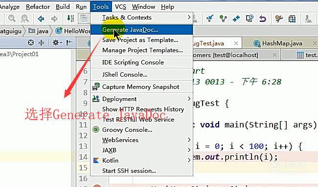This screenshot has width=318, height=187.
Task: Select Generate JavaDoc... menu item
Action: click(x=141, y=30)
